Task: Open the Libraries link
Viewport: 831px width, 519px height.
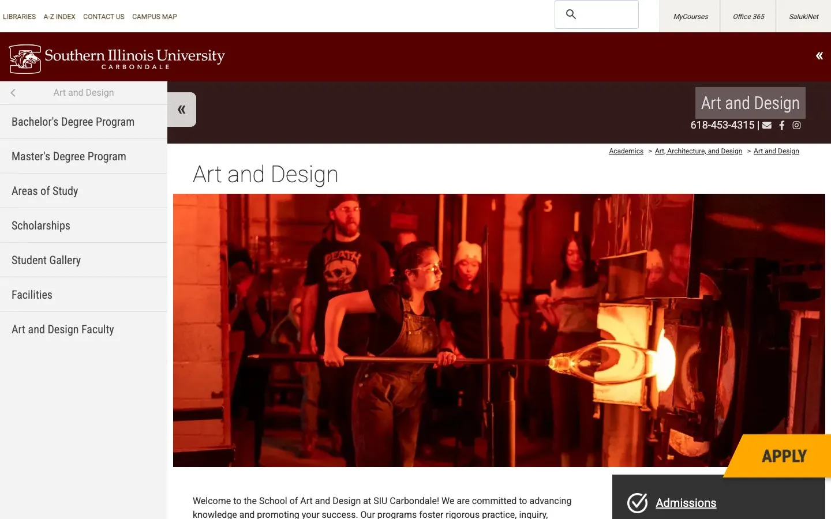Action: tap(20, 17)
